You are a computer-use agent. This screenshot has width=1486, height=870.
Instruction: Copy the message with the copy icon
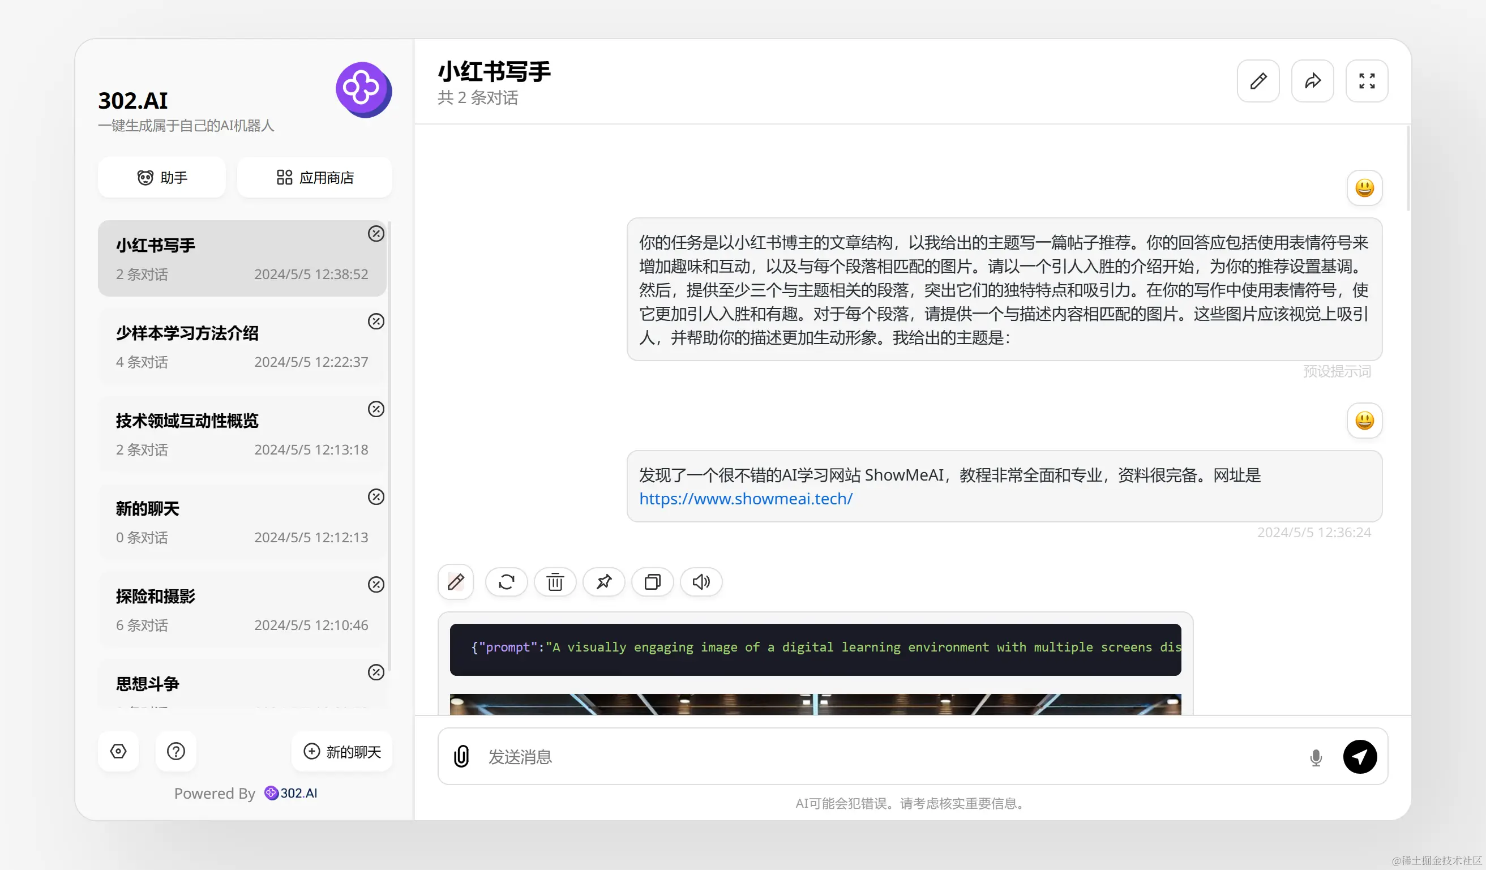pyautogui.click(x=652, y=582)
